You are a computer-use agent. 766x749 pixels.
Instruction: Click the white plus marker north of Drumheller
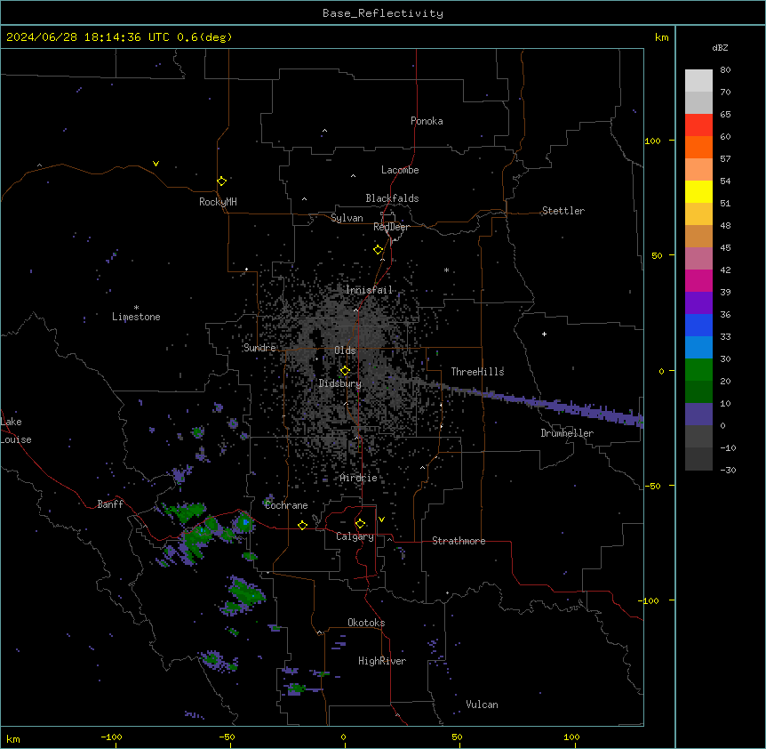click(544, 334)
